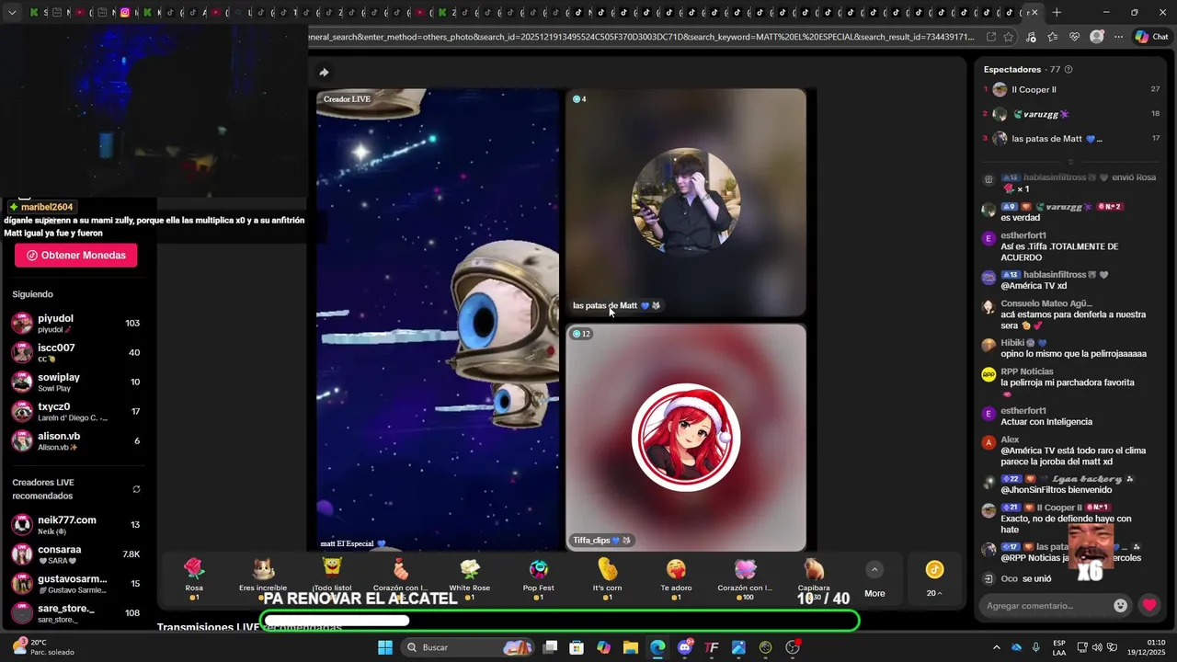Click the Tiffa_clips guest video tile
Image resolution: width=1177 pixels, height=662 pixels.
(x=685, y=438)
